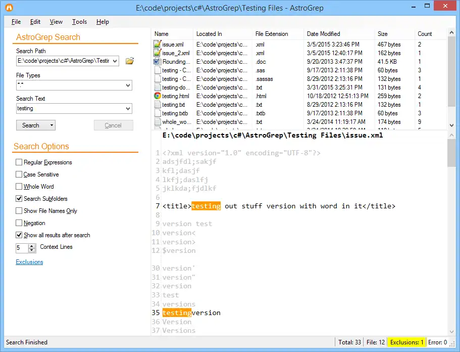Enable the Negation search option
The height and width of the screenshot is (352, 460).
pyautogui.click(x=18, y=223)
